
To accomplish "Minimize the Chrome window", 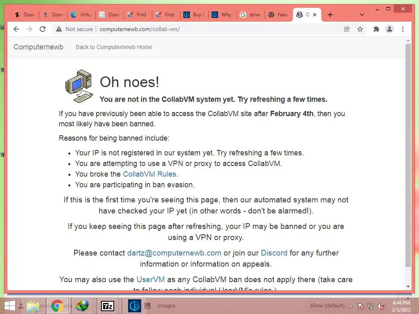I will [377, 9].
